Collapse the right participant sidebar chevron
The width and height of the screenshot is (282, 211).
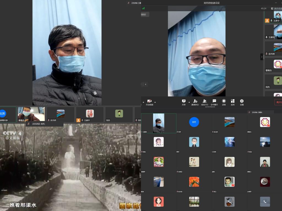(262, 57)
